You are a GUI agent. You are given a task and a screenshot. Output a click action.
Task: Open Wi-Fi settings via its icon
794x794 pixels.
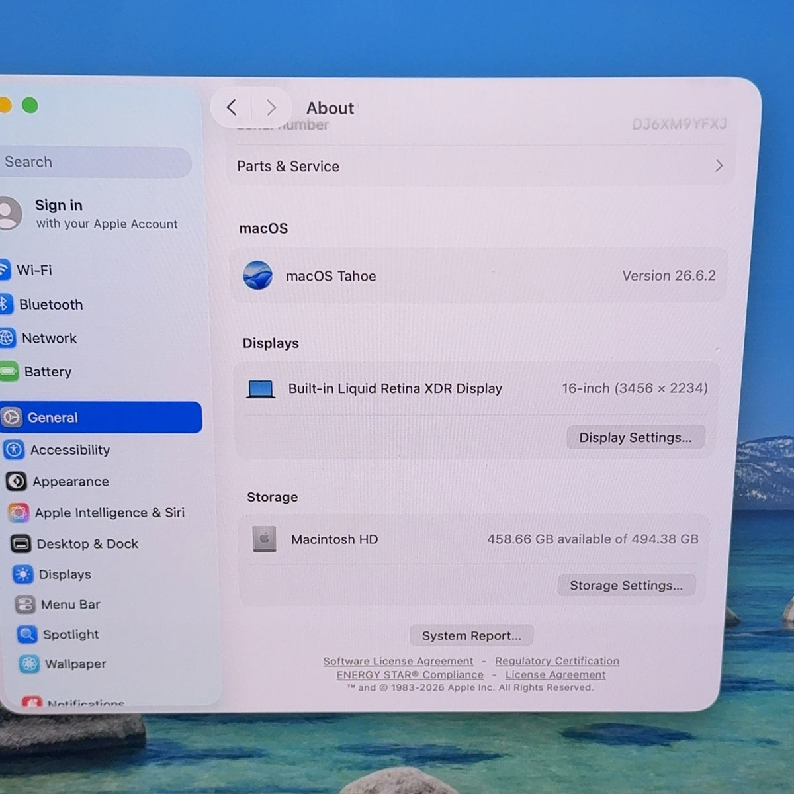(x=3, y=270)
